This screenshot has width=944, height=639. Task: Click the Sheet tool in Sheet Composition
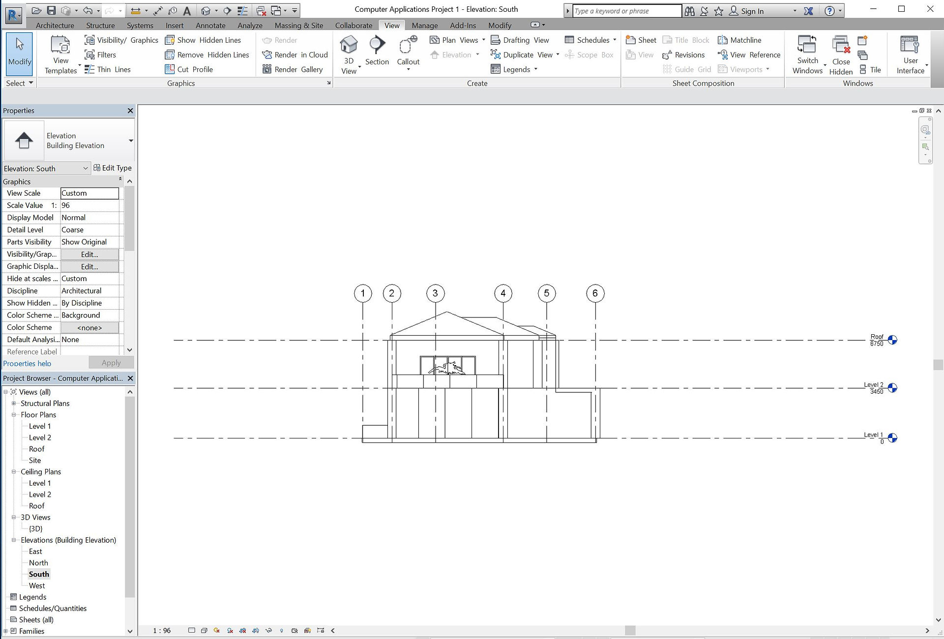coord(641,40)
